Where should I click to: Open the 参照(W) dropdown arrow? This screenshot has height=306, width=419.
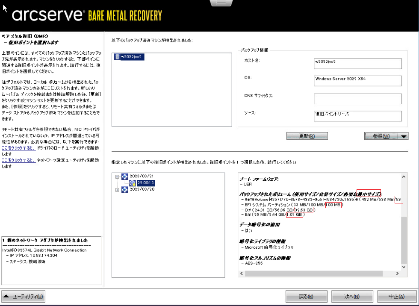(x=404, y=136)
